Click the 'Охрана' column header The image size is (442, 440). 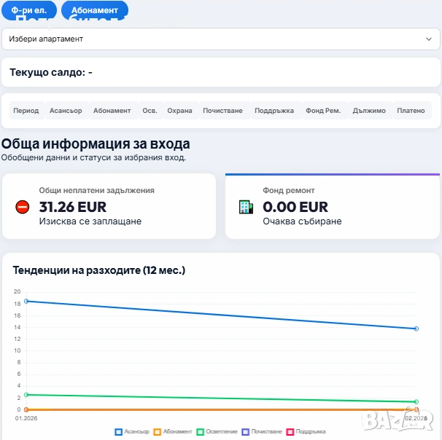(x=179, y=111)
